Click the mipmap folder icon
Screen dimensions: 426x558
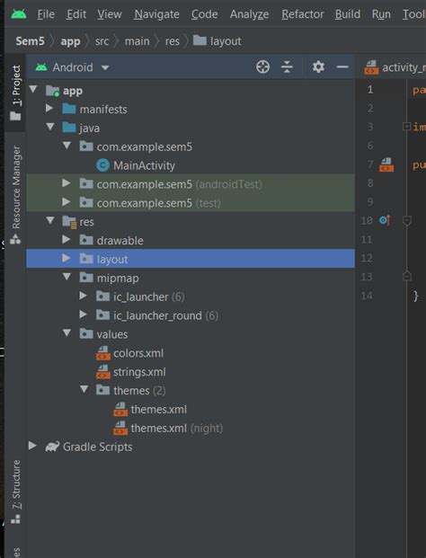(86, 278)
